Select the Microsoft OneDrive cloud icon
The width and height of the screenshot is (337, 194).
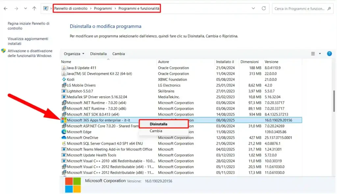[64, 137]
